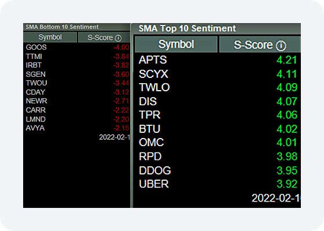Click the date stamp in Top 10 panel

tap(277, 198)
